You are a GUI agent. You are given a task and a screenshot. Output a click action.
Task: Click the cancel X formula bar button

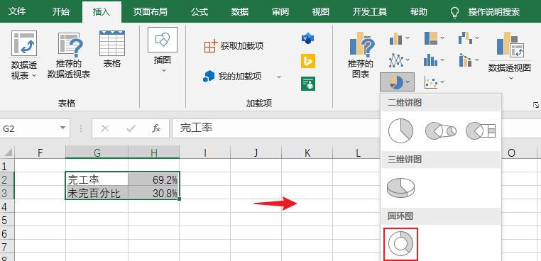105,128
